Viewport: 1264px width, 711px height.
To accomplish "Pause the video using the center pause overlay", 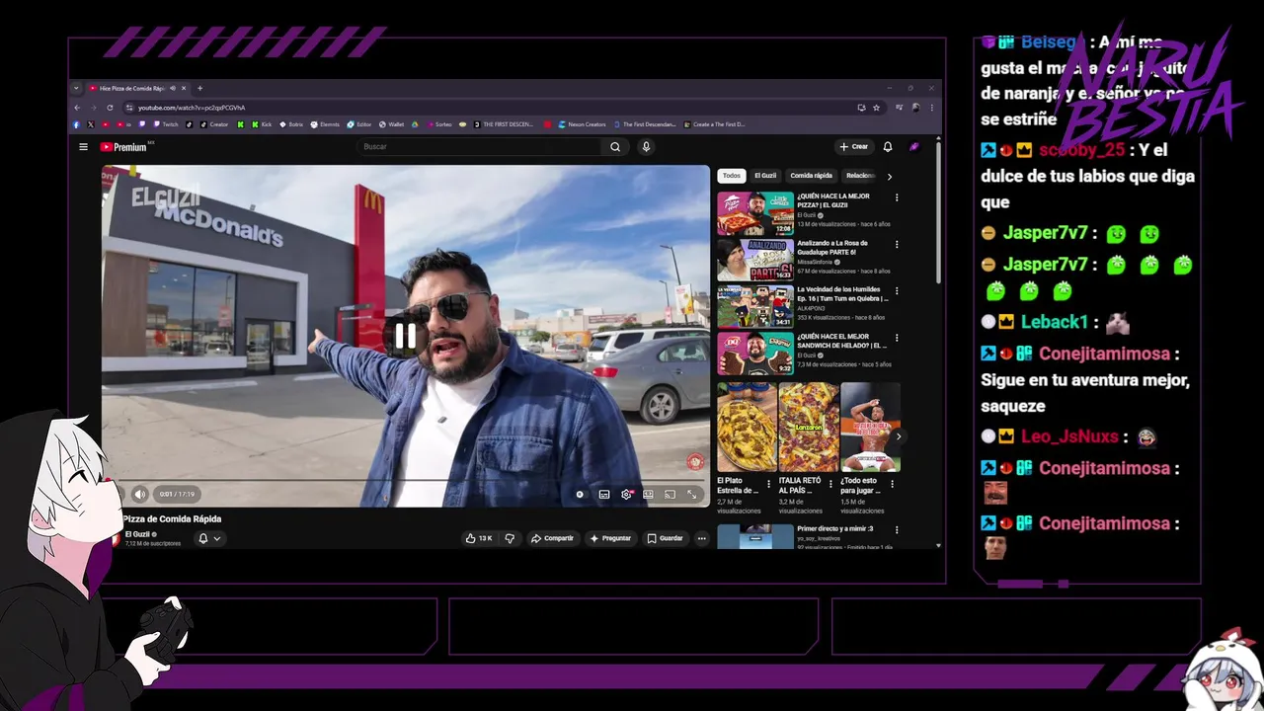I will point(406,336).
